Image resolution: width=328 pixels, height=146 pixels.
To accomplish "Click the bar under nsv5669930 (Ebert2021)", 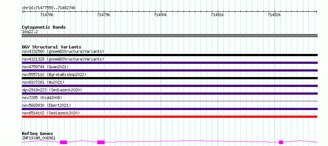I will 170,109.
